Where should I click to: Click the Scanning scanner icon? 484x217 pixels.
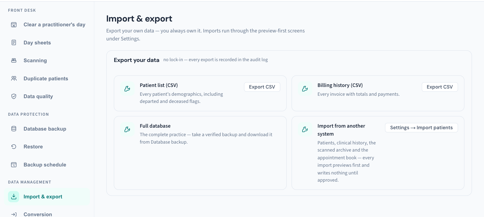tap(14, 60)
